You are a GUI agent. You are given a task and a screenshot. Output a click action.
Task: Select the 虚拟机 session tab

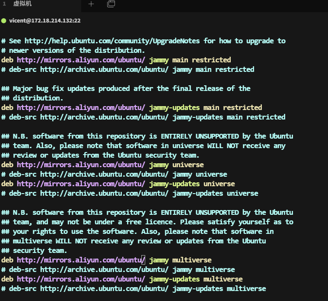pyautogui.click(x=22, y=4)
